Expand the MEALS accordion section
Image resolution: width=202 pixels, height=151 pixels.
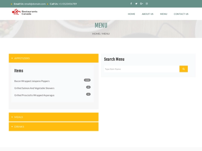[53, 117]
